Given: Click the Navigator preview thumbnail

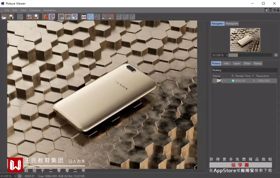Looking at the screenshot, I should [x=245, y=40].
